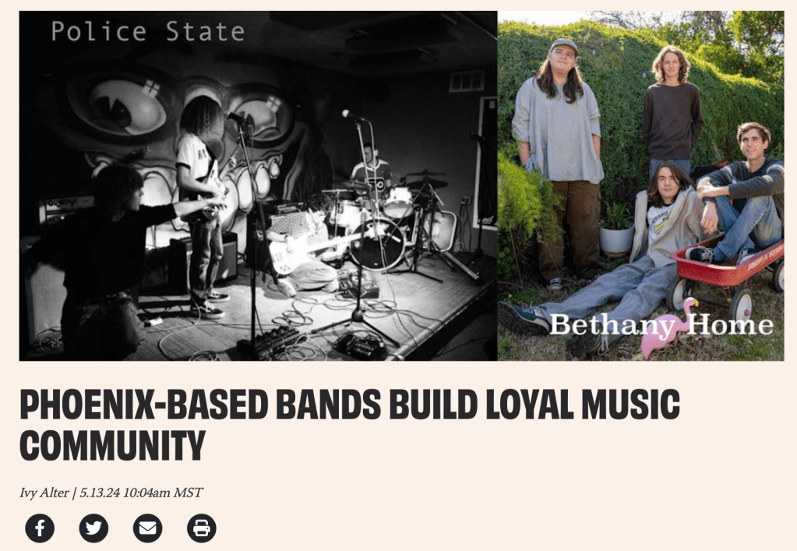Share the article on Facebook
Screen dimensions: 797x551
pyautogui.click(x=40, y=528)
